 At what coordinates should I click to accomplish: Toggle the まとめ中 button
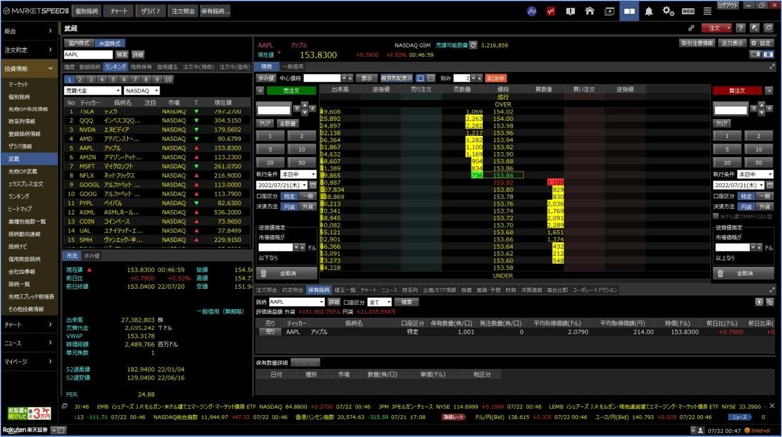tap(496, 78)
